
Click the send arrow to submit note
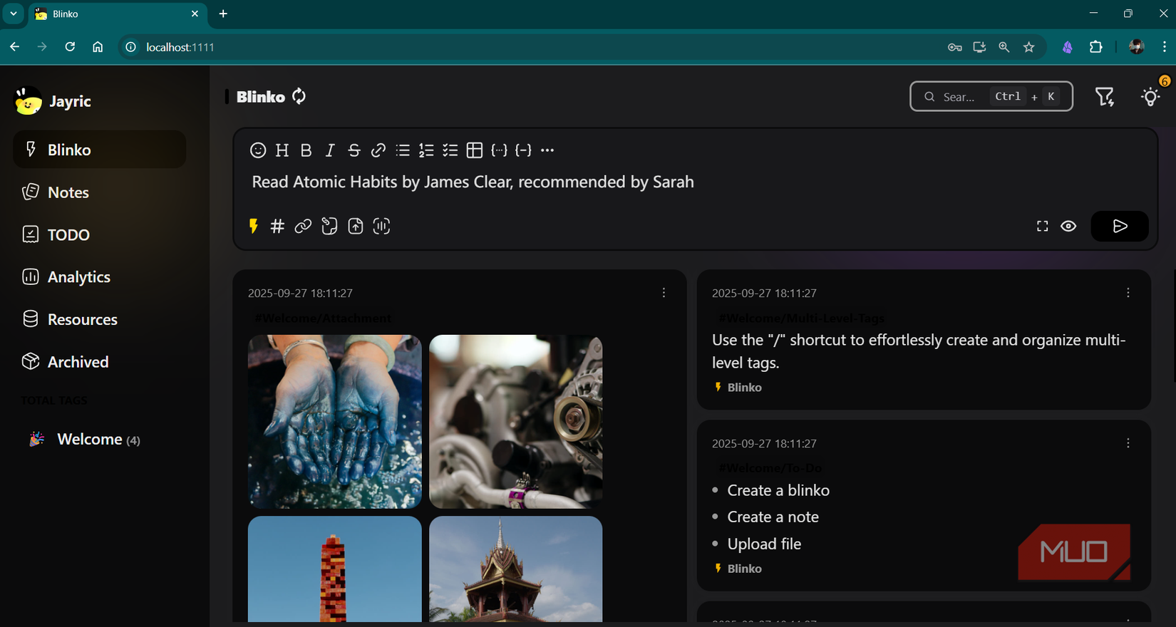[x=1119, y=227]
